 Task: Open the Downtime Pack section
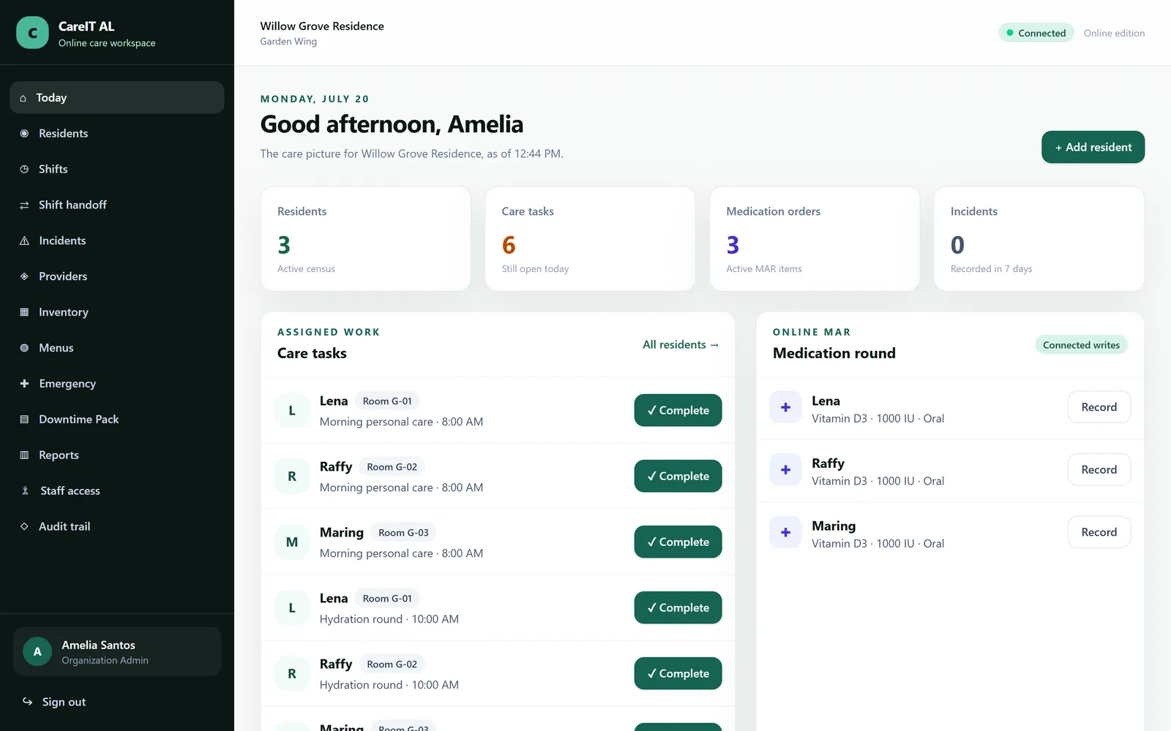117,420
